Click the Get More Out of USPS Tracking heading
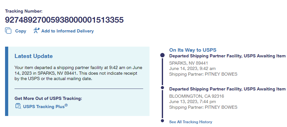This screenshot has height=127, width=287. point(48,98)
